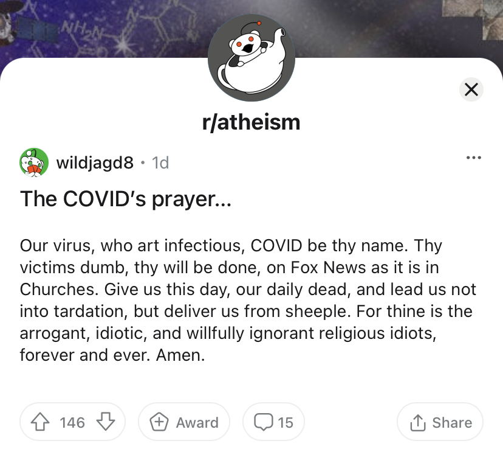The width and height of the screenshot is (503, 449).
Task: Click the 1d post timestamp
Action: tap(160, 162)
